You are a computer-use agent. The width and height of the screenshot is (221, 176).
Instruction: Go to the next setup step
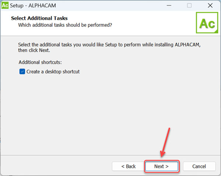[x=161, y=166]
